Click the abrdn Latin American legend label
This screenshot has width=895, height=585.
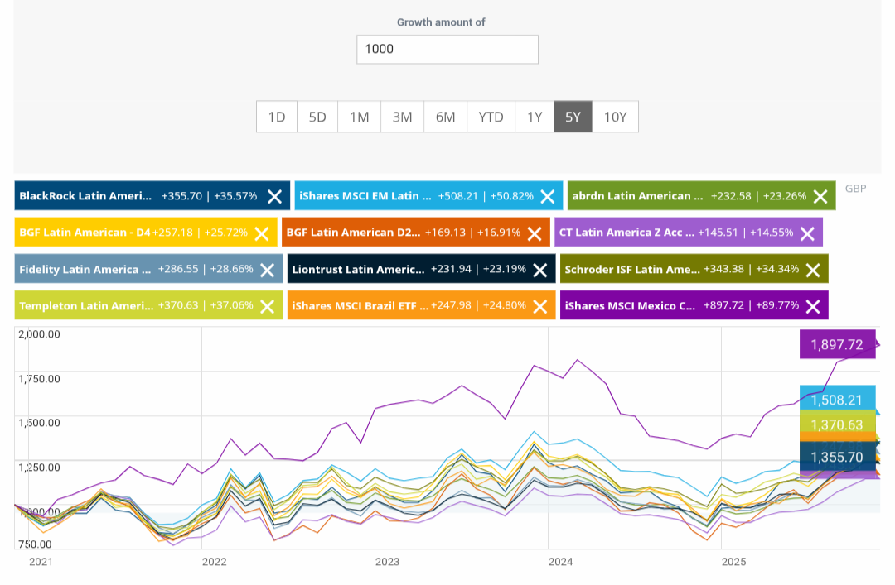tap(637, 196)
